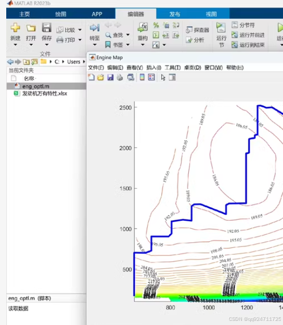
Task: Click the insert colorbar icon in figure toolbar
Action: coord(142,77)
